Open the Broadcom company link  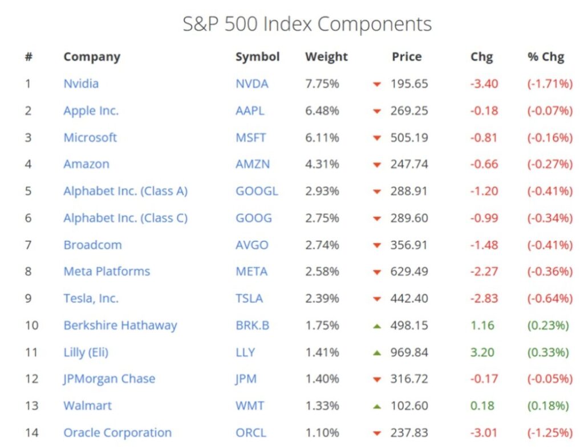[92, 245]
